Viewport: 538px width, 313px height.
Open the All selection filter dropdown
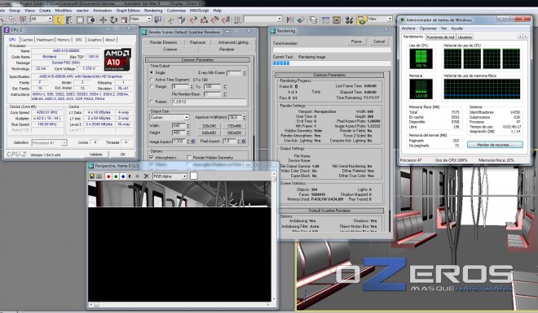pyautogui.click(x=42, y=19)
